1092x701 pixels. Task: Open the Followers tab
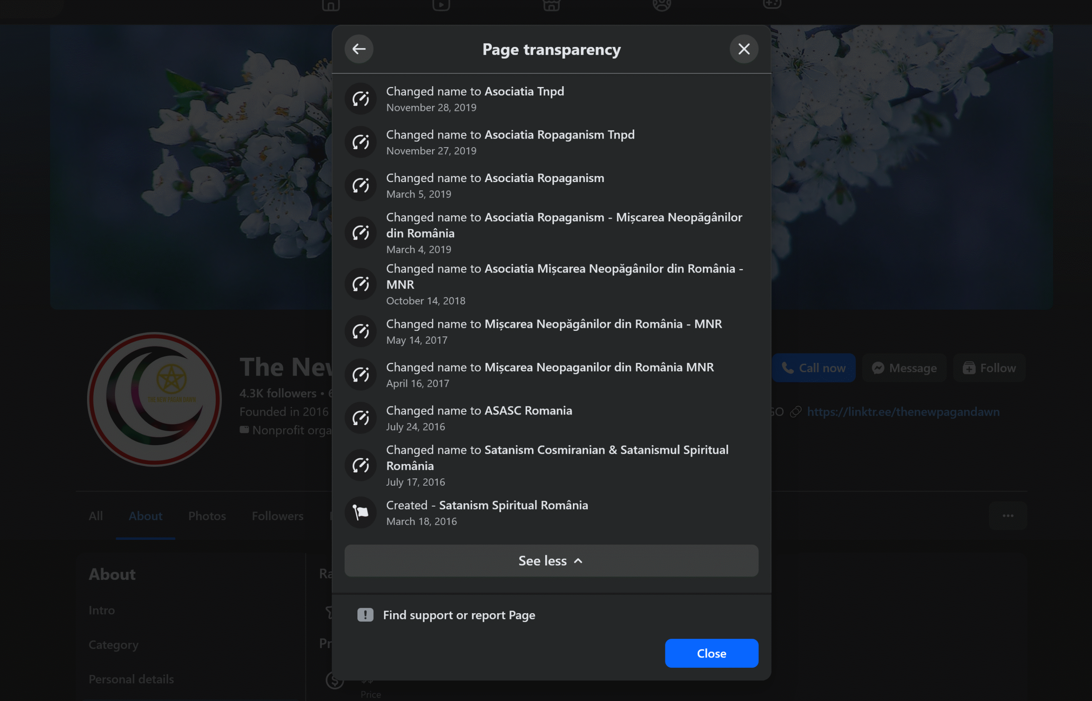(277, 516)
